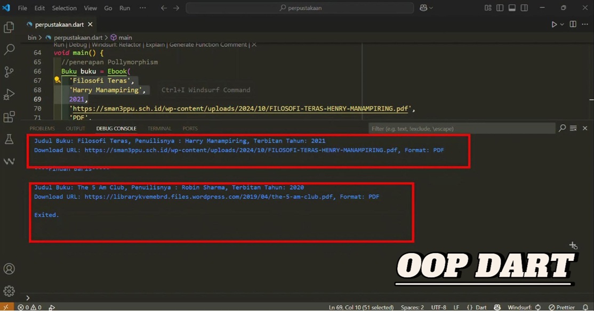Open the Copilot chat icon in title bar

pyautogui.click(x=423, y=8)
